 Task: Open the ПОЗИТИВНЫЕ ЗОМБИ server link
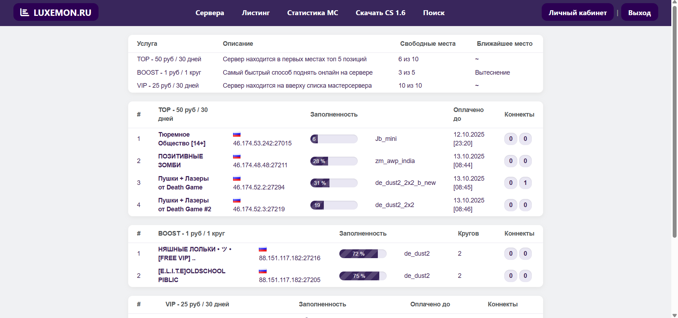180,161
